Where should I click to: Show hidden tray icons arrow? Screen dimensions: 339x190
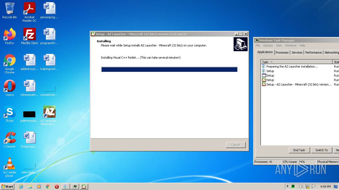click(287, 187)
